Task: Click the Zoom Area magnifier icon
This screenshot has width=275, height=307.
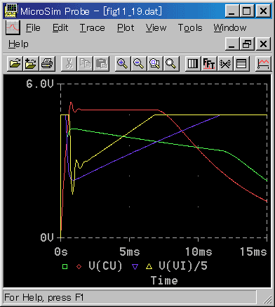Action: [155, 63]
